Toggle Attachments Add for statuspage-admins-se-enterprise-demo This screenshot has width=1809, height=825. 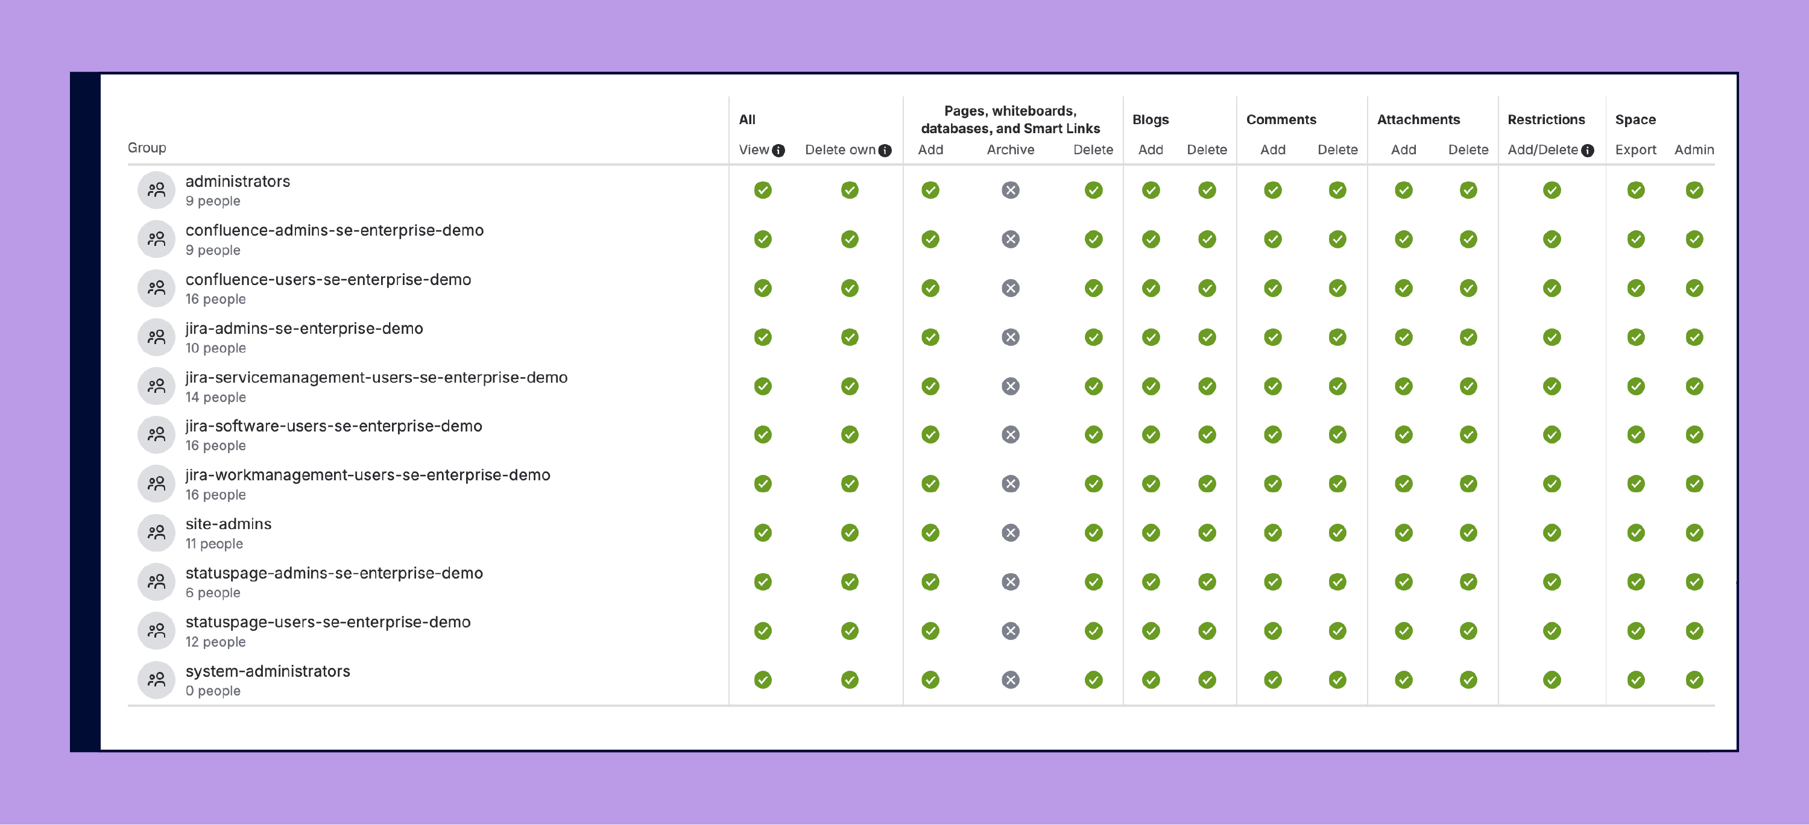pos(1403,582)
